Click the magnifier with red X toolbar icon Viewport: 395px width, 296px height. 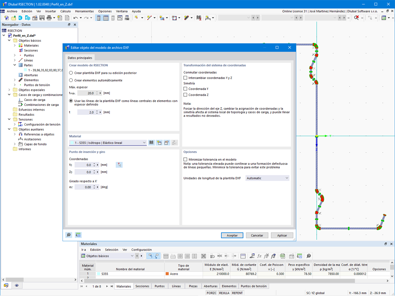pyautogui.click(x=356, y=18)
